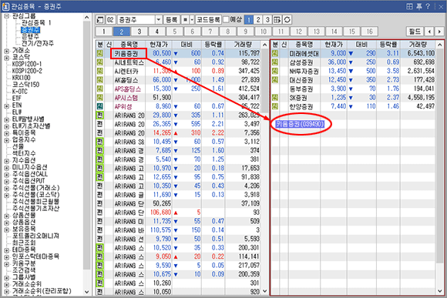Screen dimensions: 447x298
Task: Click the table column settings icon beside the refresh icon
Action: 277,20
